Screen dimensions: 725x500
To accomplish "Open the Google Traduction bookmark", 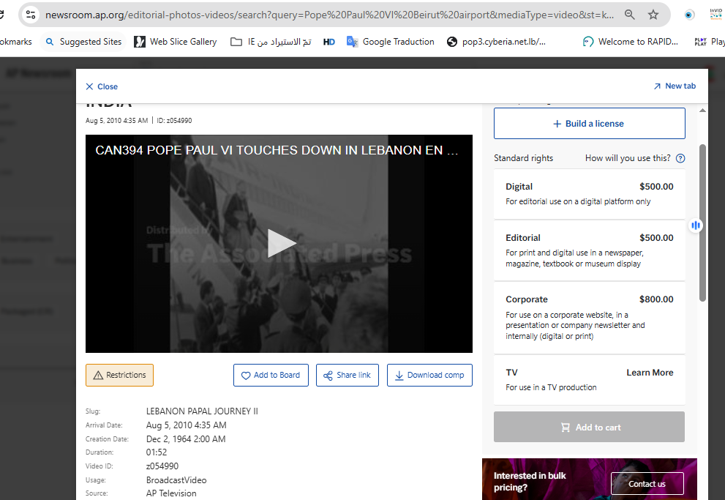I will pyautogui.click(x=391, y=42).
